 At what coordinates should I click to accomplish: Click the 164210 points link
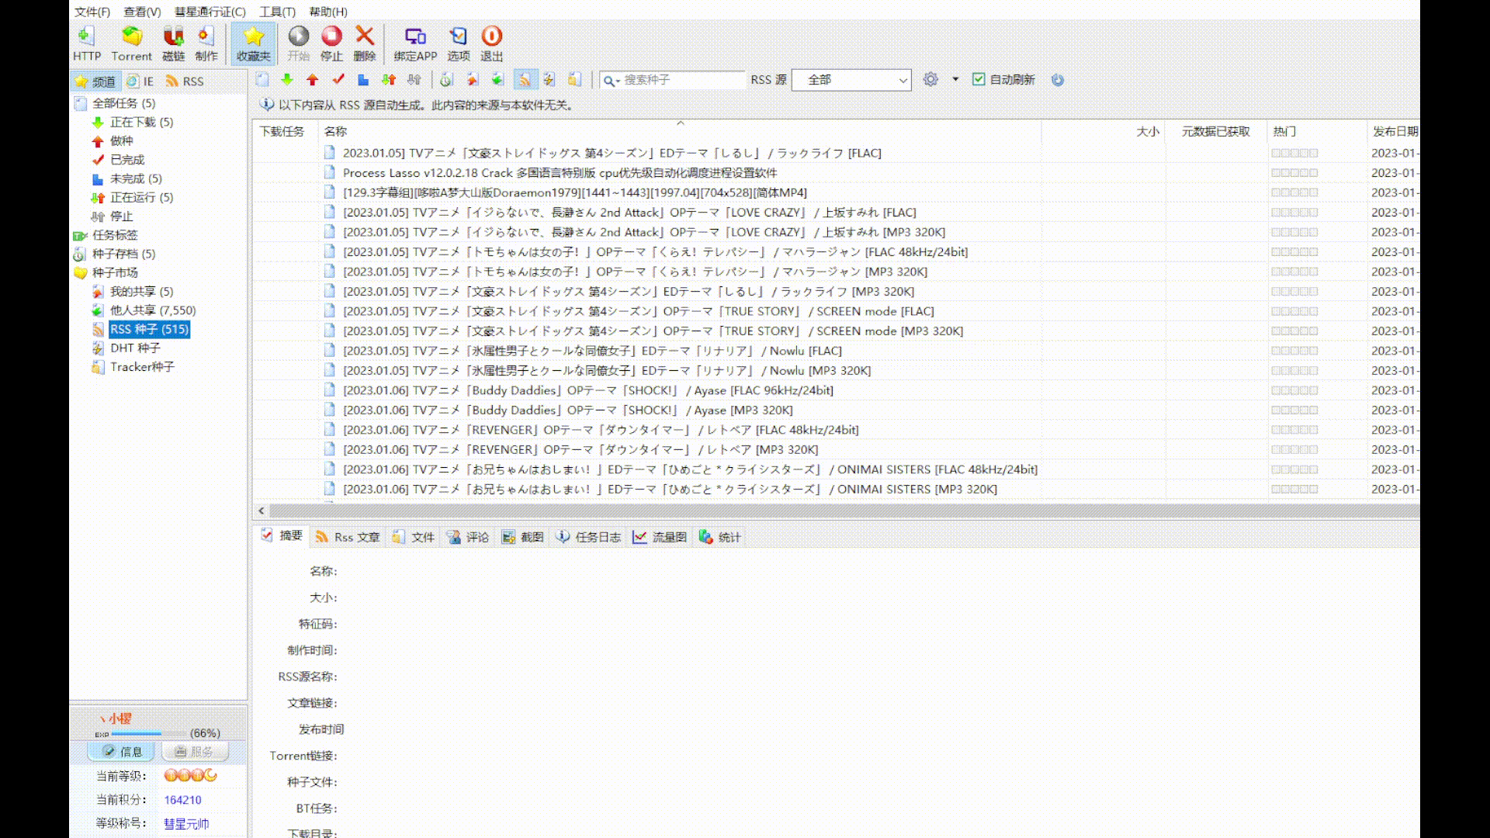tap(182, 800)
